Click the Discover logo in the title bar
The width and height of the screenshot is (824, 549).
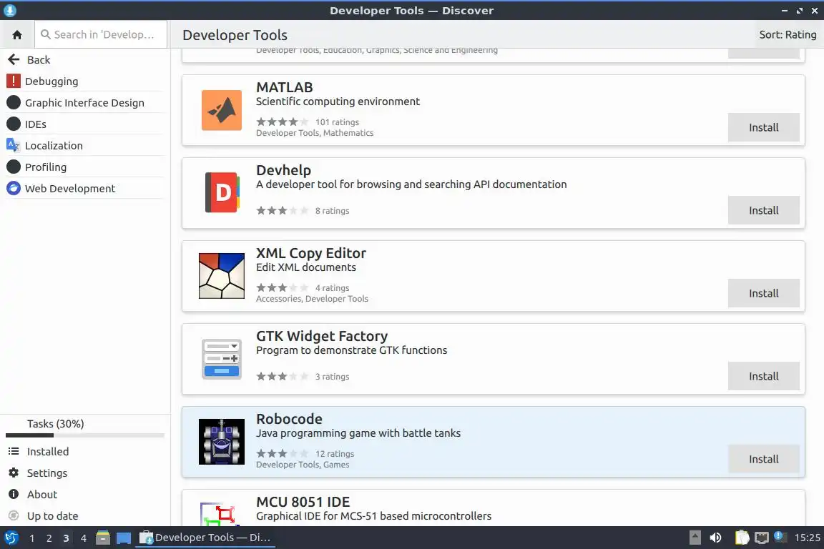[x=9, y=11]
